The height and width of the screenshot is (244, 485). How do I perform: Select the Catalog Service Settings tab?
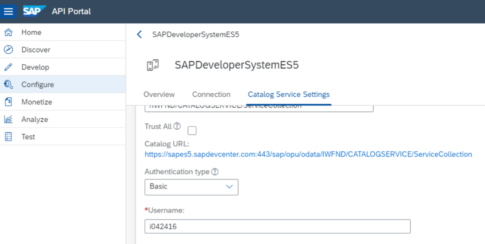(x=289, y=94)
